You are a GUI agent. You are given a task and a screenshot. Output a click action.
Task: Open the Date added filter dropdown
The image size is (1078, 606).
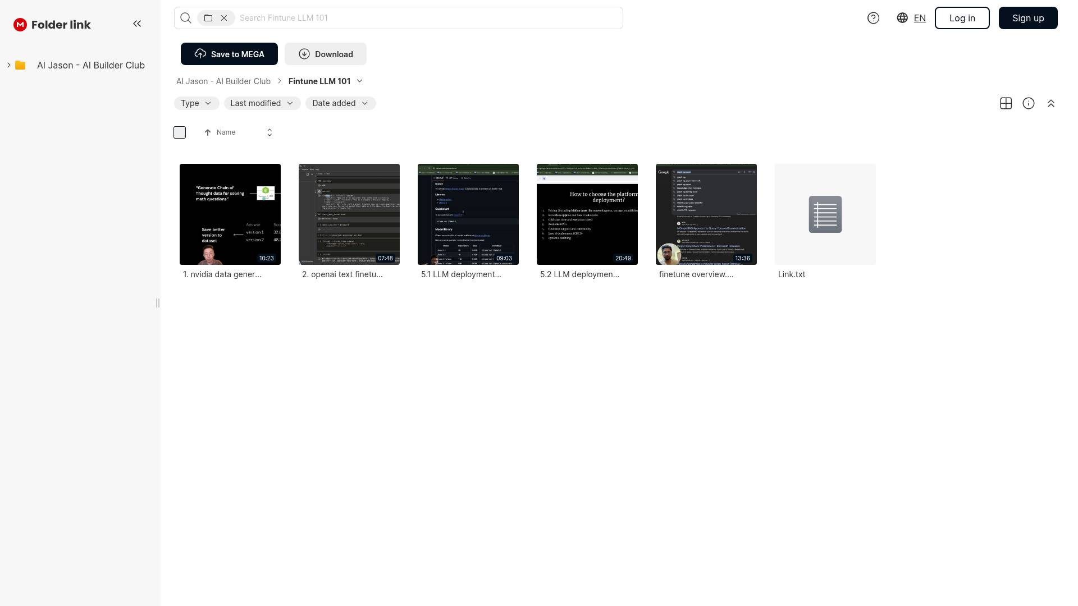point(340,103)
